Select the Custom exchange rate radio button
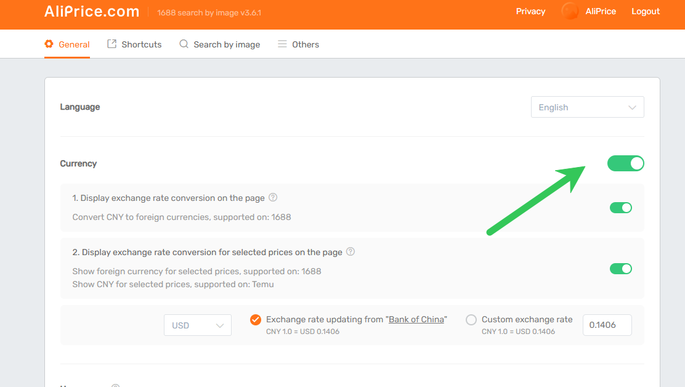Viewport: 685px width, 387px height. pos(471,320)
